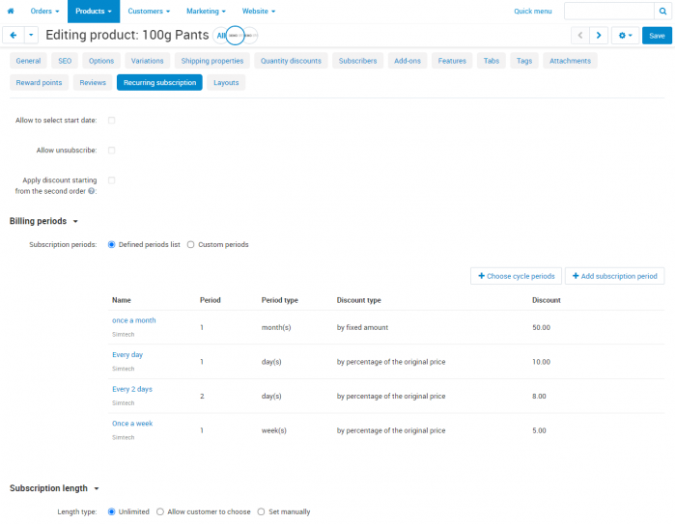This screenshot has width=676, height=524.
Task: Choose Allow customer to choose length
Action: [160, 511]
